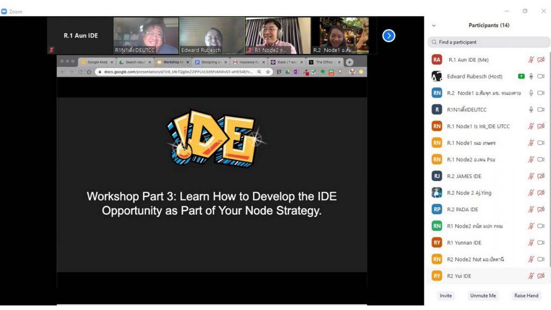Screen dimensions: 551x310
Task: Select RA avatar of R.1 Aun IDE (Me)
Action: coord(437,60)
